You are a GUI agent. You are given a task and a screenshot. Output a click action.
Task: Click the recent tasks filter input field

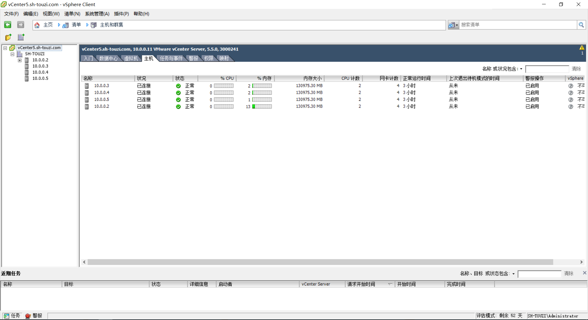pos(540,274)
